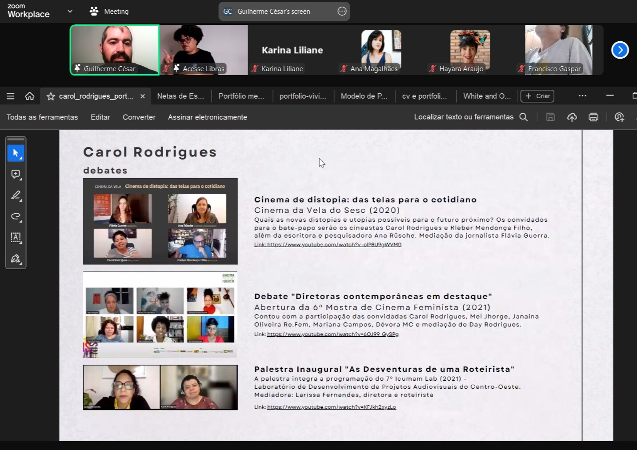
Task: Click the Criar new tab button
Action: click(x=537, y=96)
